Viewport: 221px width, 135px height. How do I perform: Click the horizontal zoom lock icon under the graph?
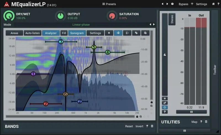coord(137,117)
